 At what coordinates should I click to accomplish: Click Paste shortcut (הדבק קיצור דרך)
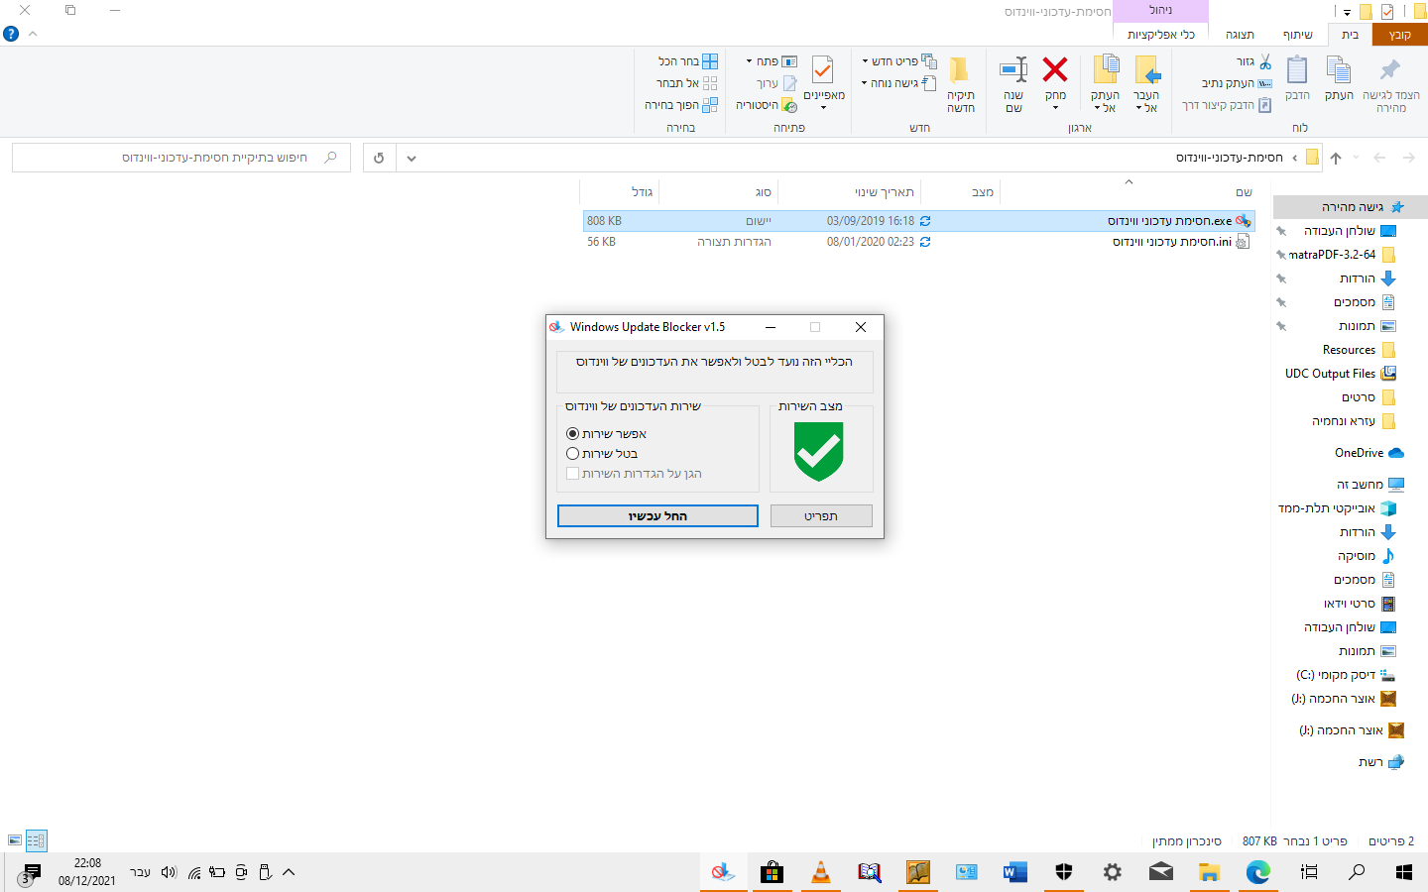1227,105
